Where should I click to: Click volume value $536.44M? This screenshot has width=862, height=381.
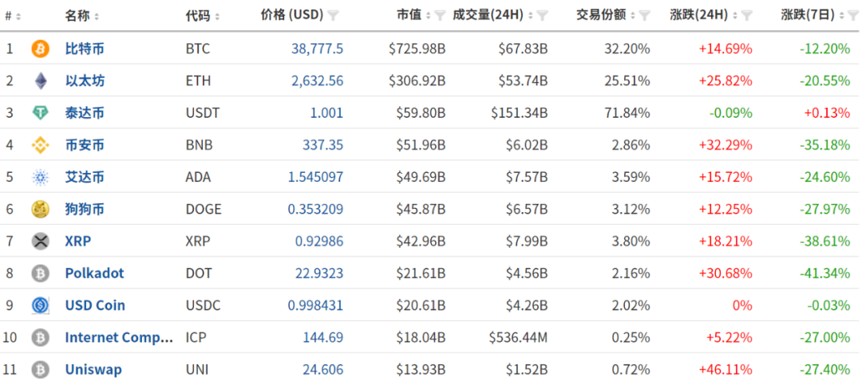[519, 337]
